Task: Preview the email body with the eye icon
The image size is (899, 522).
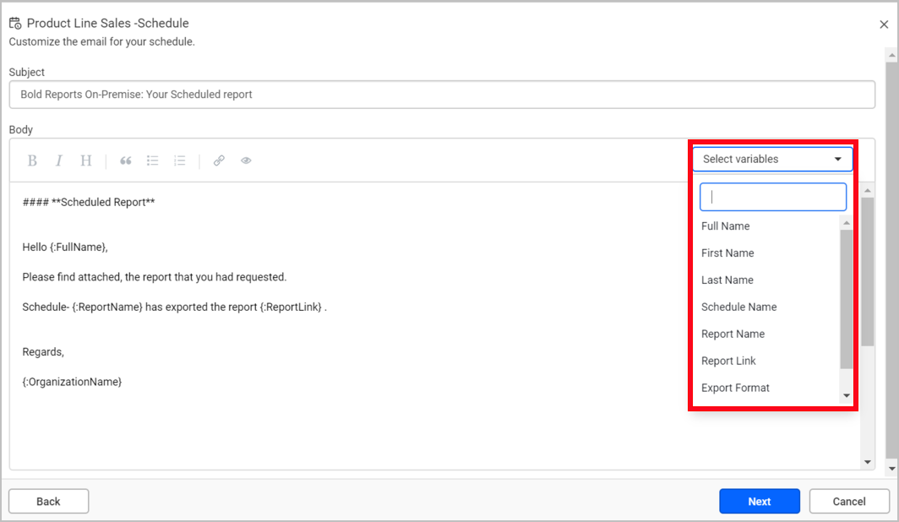Action: pos(246,160)
